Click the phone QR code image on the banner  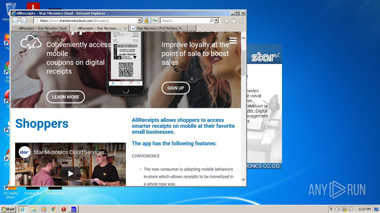[x=126, y=69]
